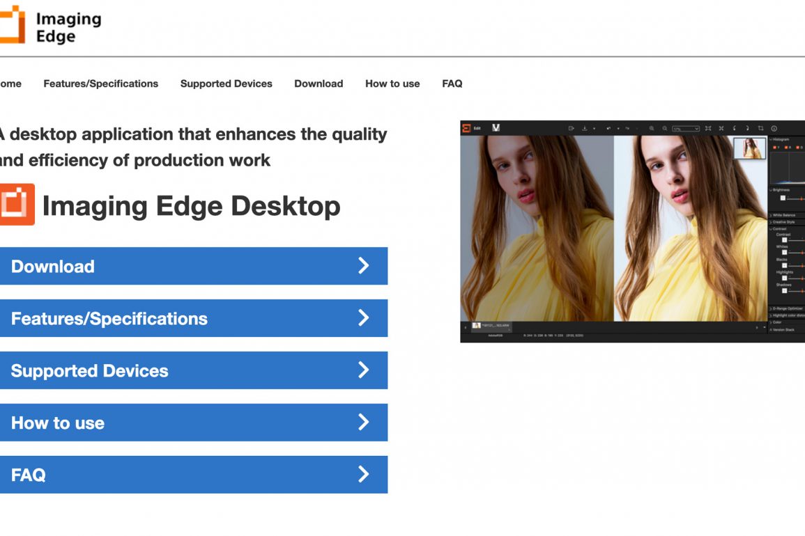This screenshot has height=536, width=805.
Task: Open the zoom percentage dropdown
Action: coord(684,128)
